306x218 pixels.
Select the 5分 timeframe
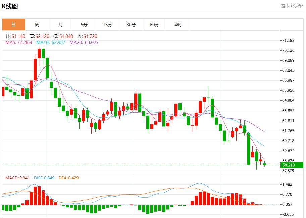tap(84, 24)
